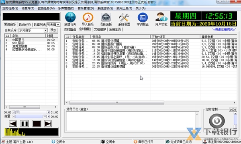Click the task list horizontal scrollbar
Viewport: 241px width, 144px height.
116,102
